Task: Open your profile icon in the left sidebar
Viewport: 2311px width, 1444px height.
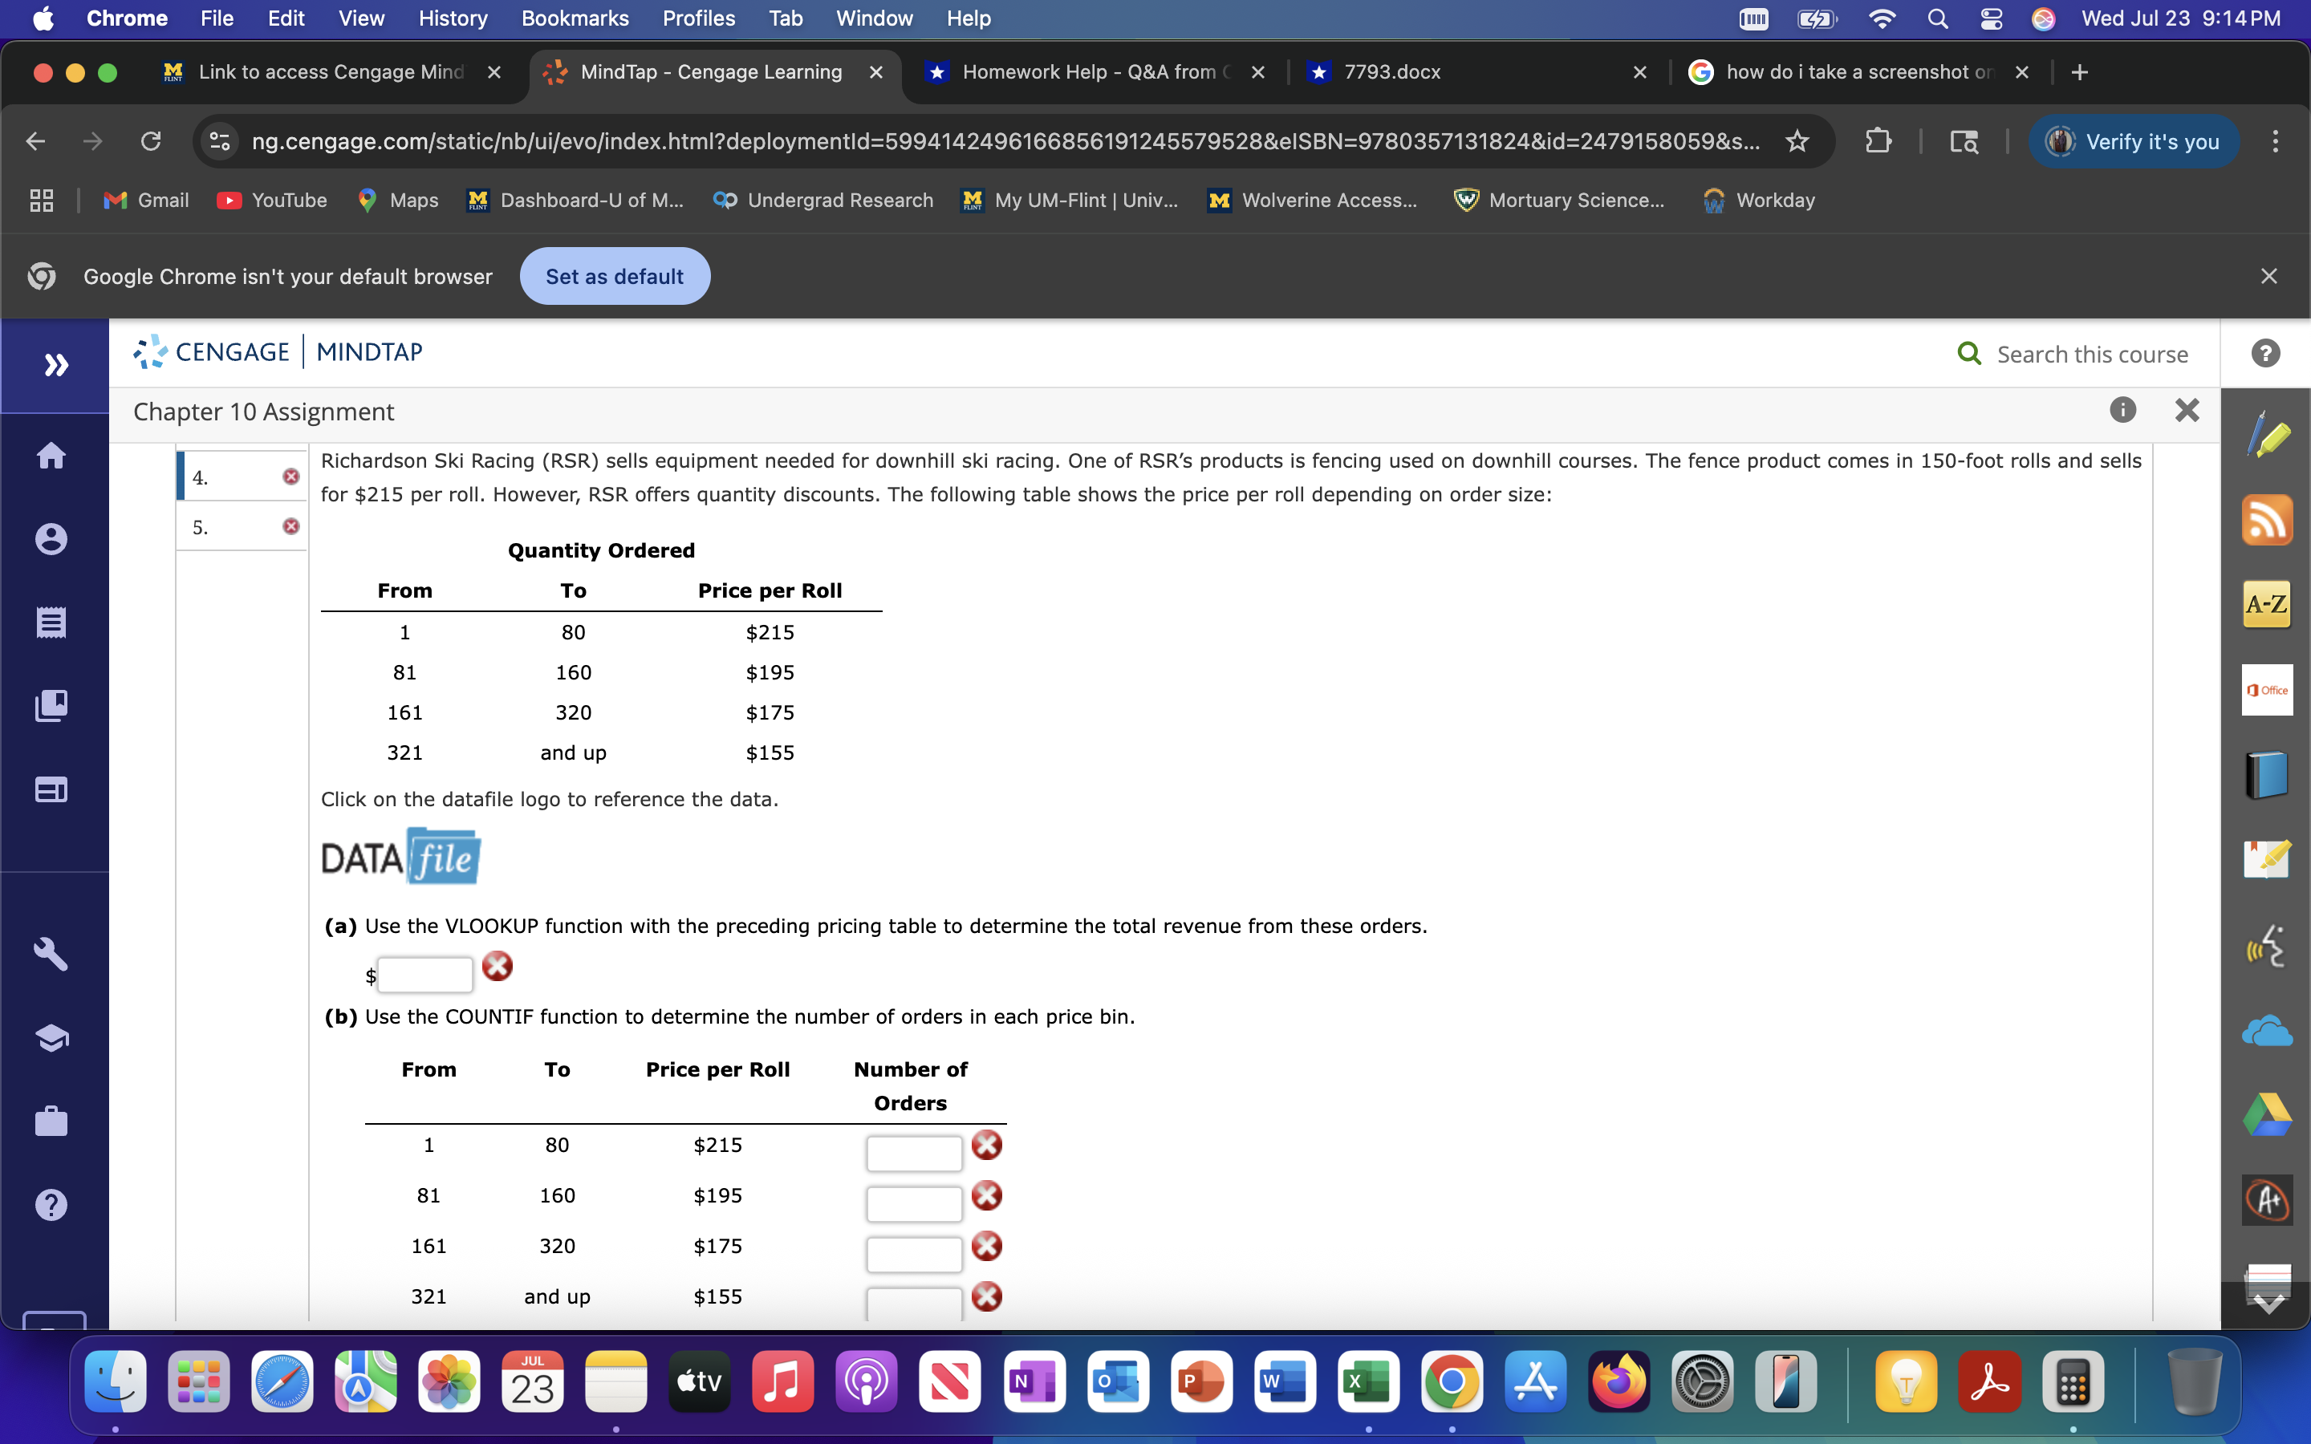Action: [x=52, y=537]
